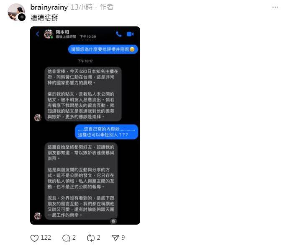Click the 繼續瞎掰 post caption text

point(44,18)
